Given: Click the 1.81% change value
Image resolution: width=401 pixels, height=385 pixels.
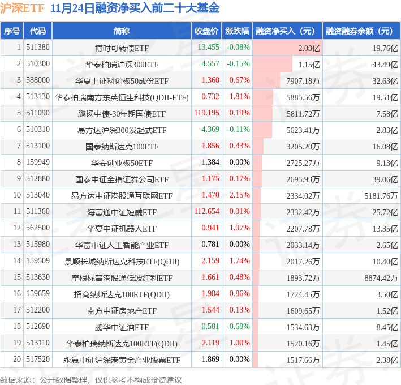Looking at the screenshot, I should coord(239,96).
